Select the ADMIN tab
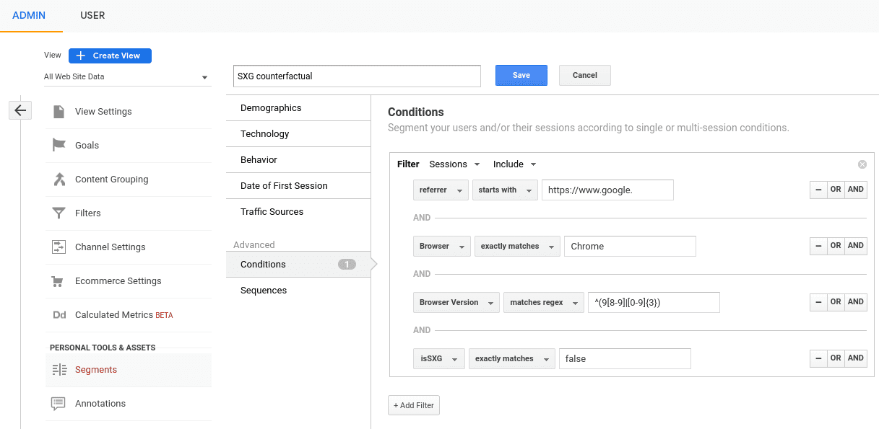 pos(29,15)
